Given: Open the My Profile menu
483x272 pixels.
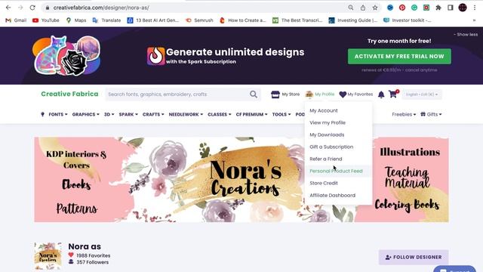Looking at the screenshot, I should pos(320,94).
